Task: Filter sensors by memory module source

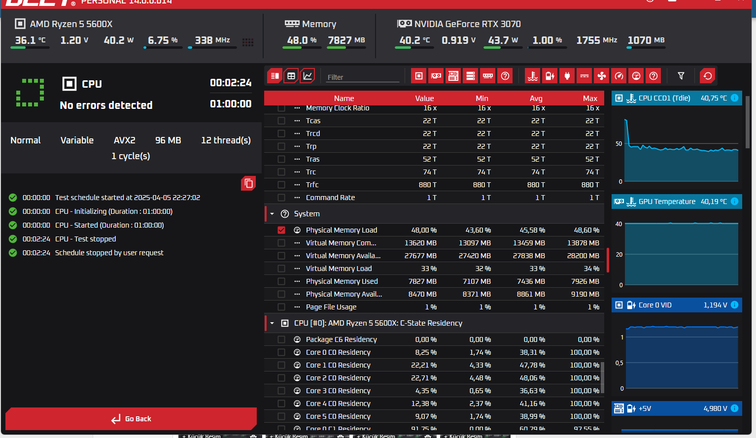Action: [x=488, y=76]
